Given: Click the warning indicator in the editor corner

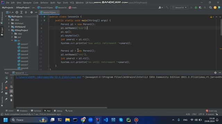Looking at the screenshot, I should pyautogui.click(x=212, y=17).
